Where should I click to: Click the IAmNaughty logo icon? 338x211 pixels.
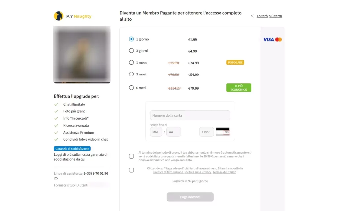tap(59, 16)
